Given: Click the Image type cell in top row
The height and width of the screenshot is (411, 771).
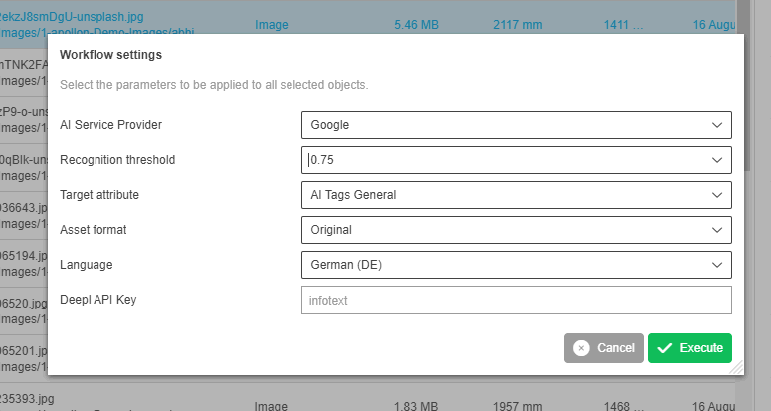Looking at the screenshot, I should 272,21.
